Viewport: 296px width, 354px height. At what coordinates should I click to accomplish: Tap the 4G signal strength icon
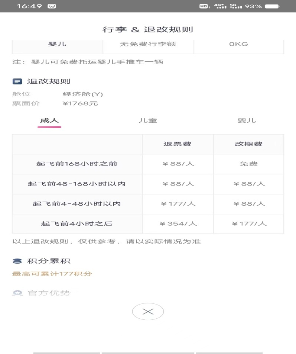[220, 6]
